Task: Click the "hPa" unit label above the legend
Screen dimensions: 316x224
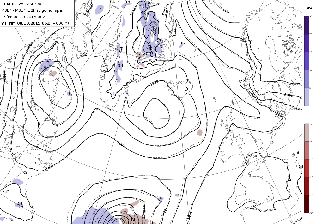Action: click(x=309, y=8)
